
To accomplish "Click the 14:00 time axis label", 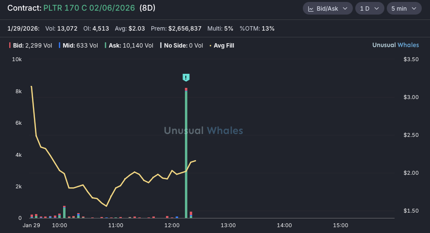I will [x=284, y=225].
